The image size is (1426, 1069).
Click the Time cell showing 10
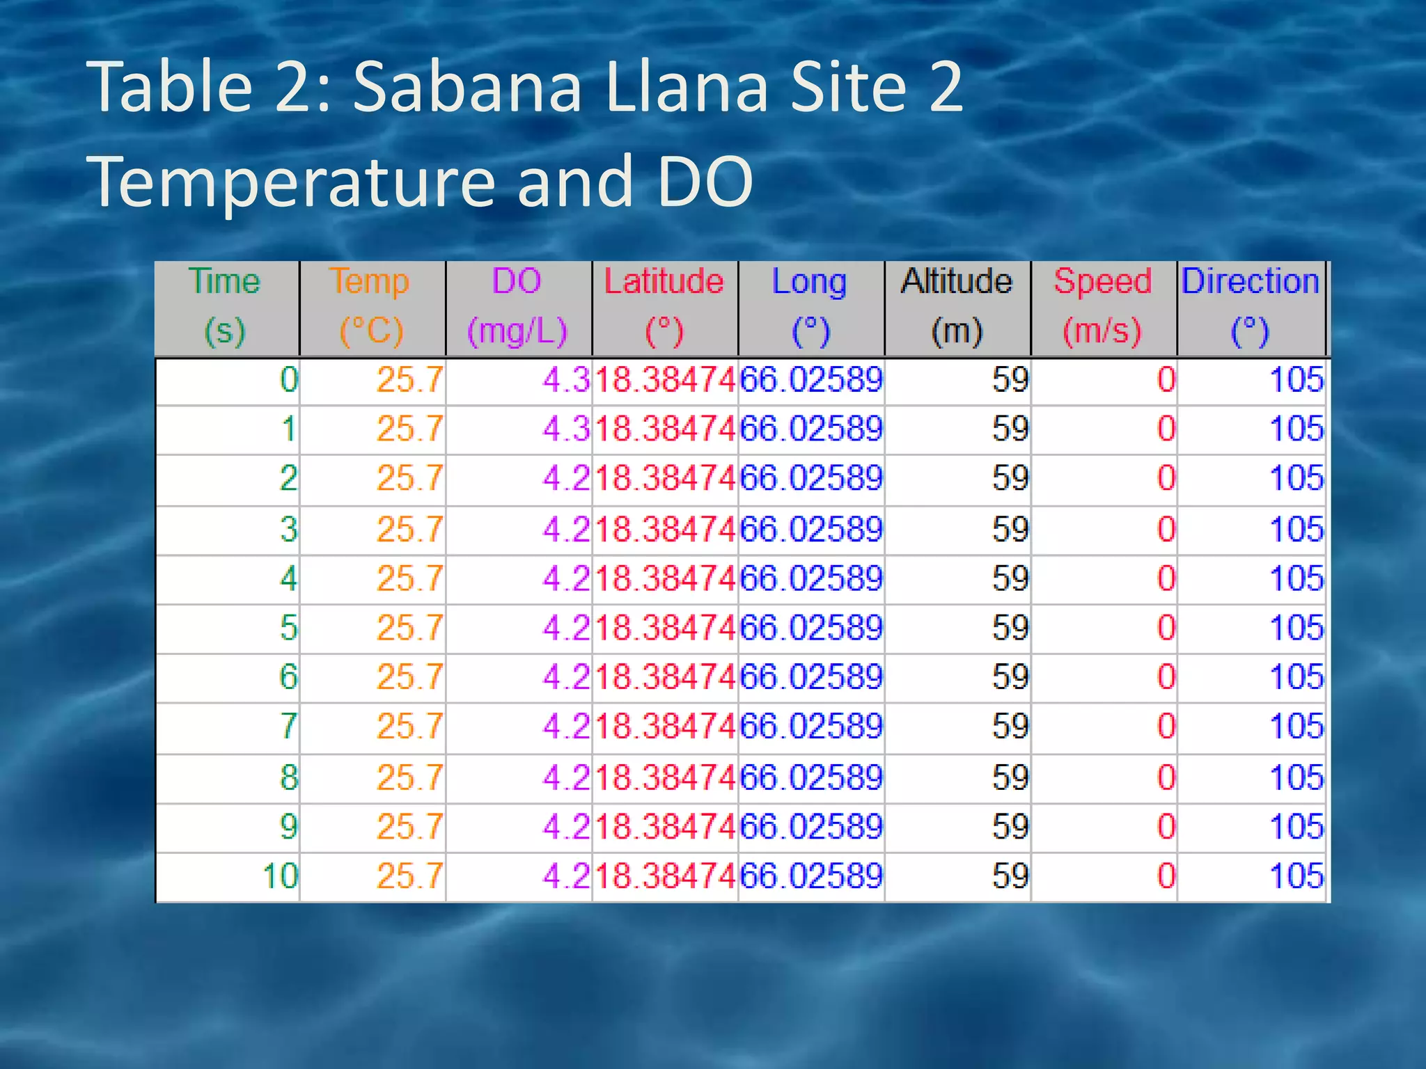pos(227,877)
